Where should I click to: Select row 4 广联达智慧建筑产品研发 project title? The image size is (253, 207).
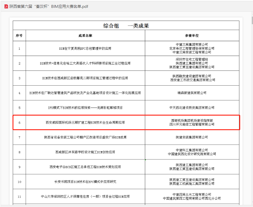point(85,93)
